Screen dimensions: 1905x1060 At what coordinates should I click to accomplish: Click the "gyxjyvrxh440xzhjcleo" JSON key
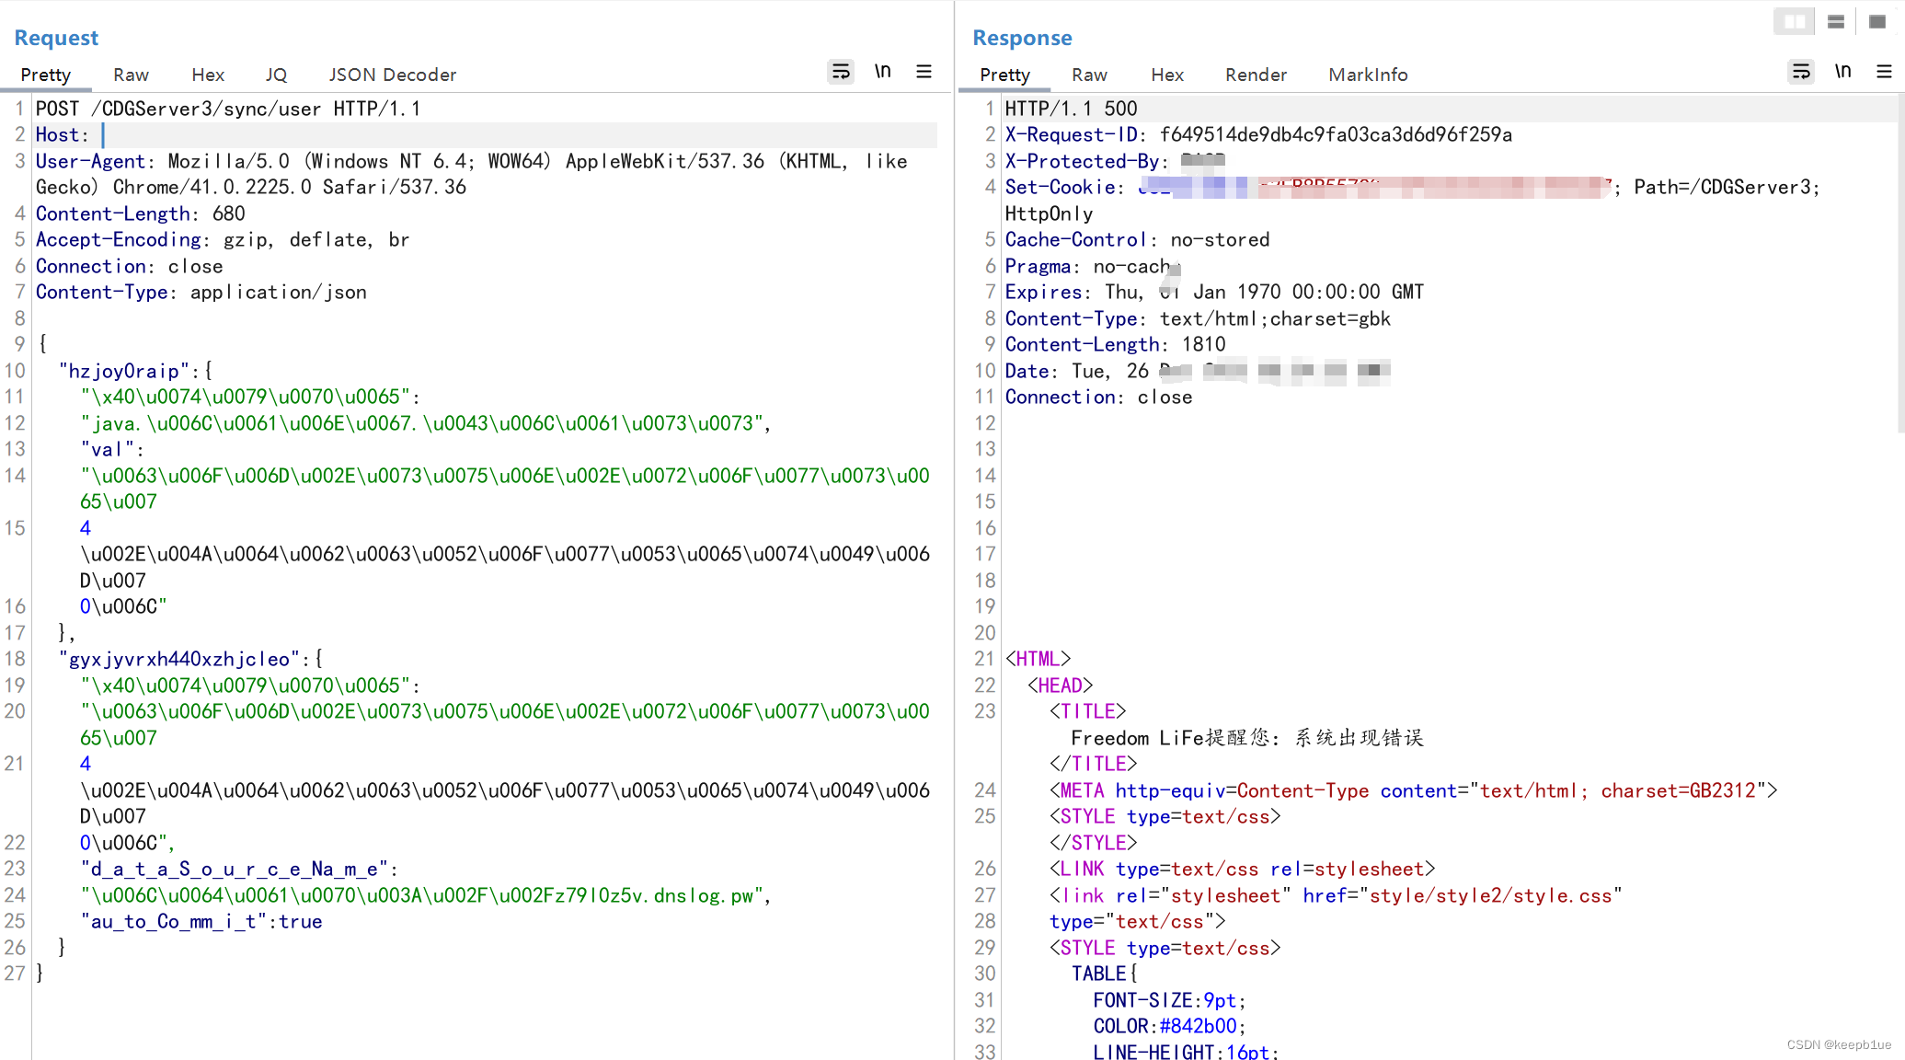pos(179,660)
